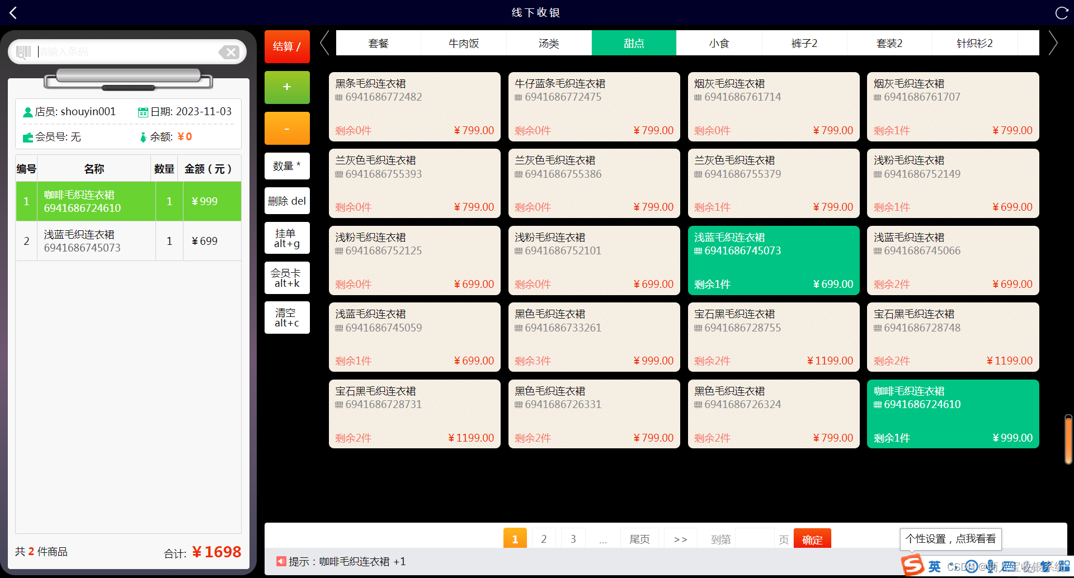The width and height of the screenshot is (1074, 578).
Task: Click the 编号 column header
Action: [26, 168]
